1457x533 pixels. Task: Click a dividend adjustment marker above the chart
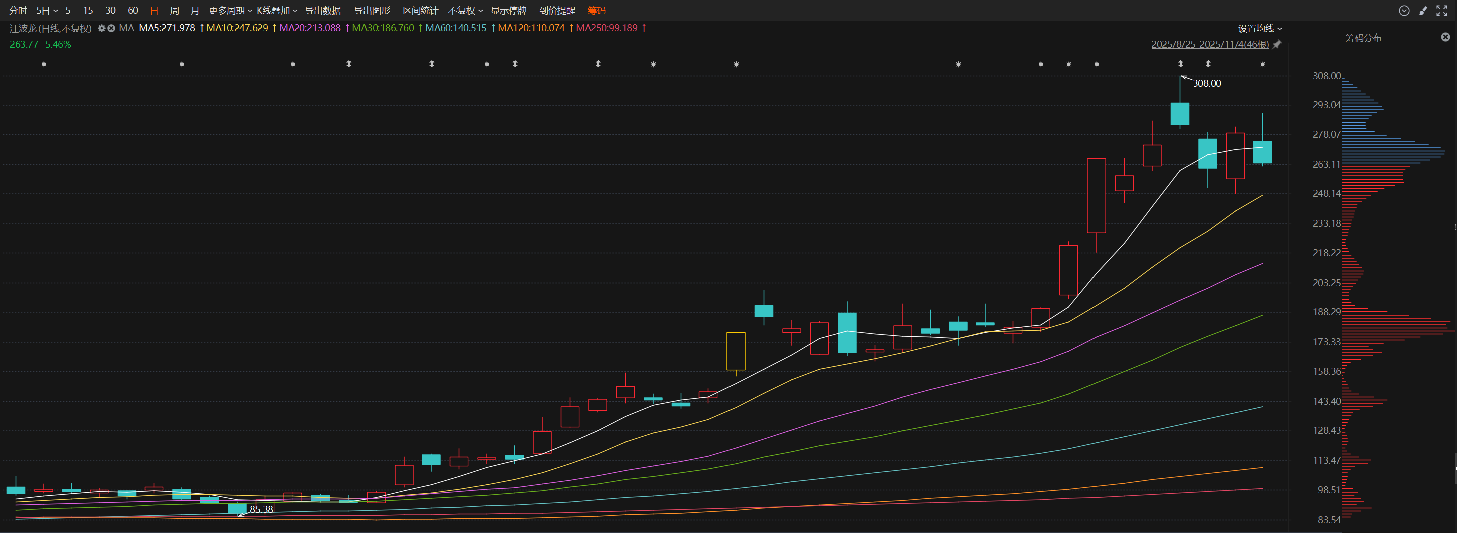coord(350,64)
